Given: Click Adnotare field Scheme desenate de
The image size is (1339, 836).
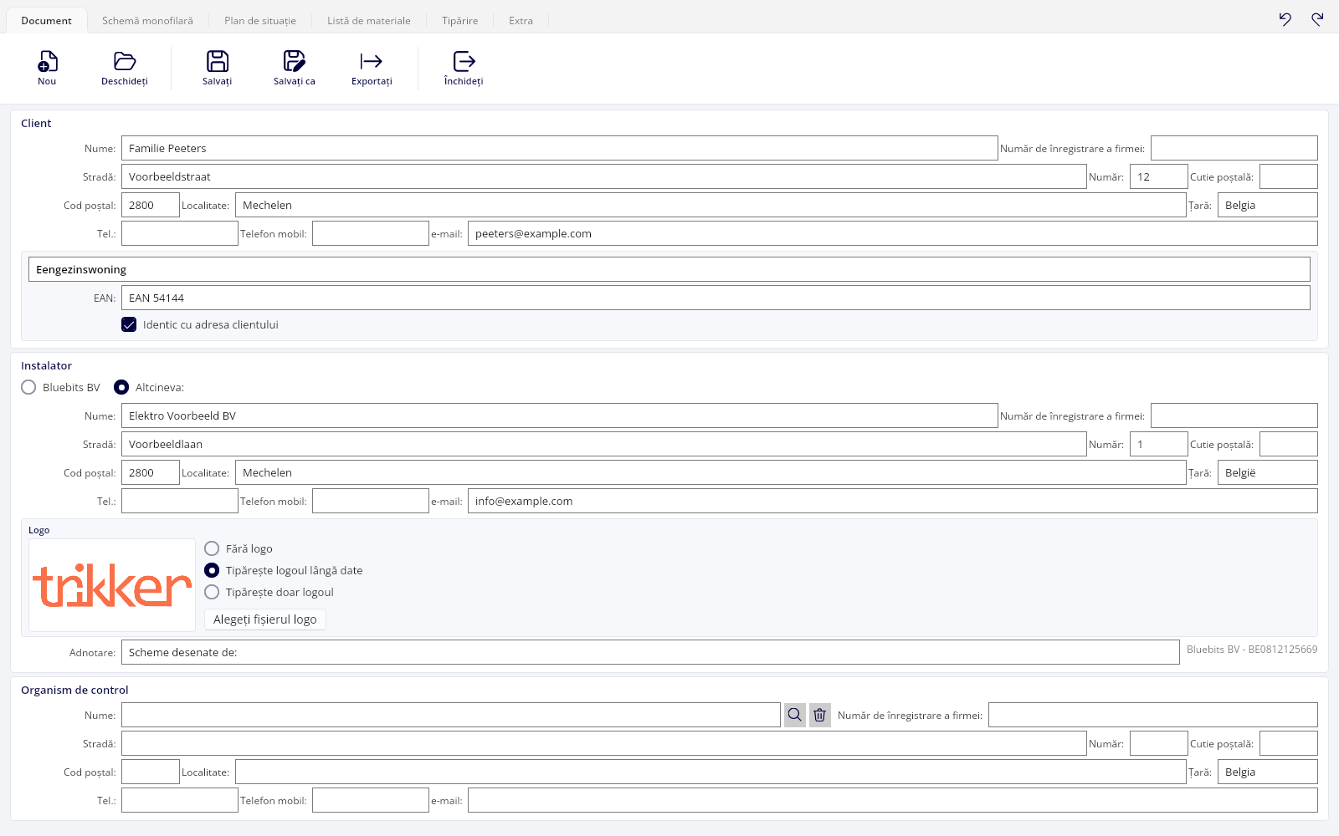Looking at the screenshot, I should point(650,652).
